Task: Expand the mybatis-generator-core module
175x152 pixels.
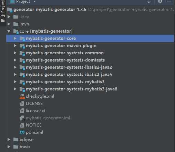Action: (x=15, y=38)
